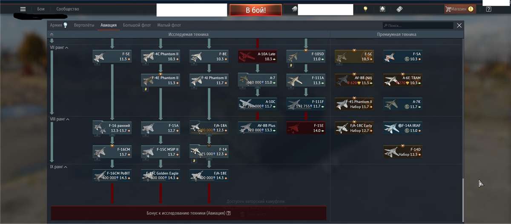Select the F-15C MSIP II card
This screenshot has width=511, height=224.
click(160, 152)
